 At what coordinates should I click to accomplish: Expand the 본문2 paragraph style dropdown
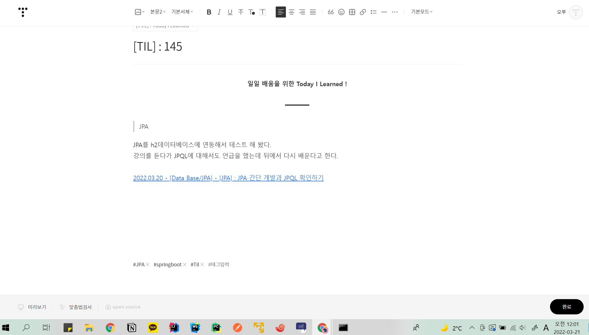(x=158, y=12)
